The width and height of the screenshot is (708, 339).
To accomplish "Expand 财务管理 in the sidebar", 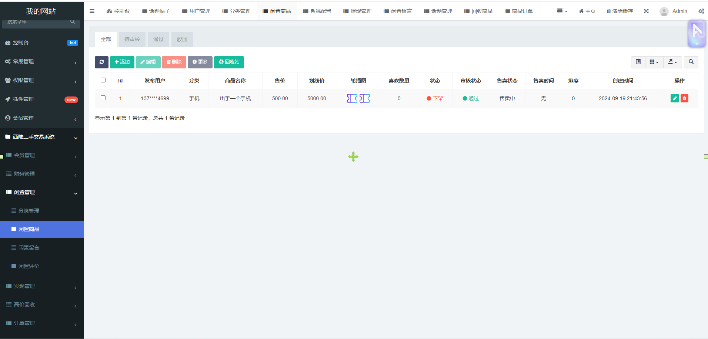I will pos(42,174).
